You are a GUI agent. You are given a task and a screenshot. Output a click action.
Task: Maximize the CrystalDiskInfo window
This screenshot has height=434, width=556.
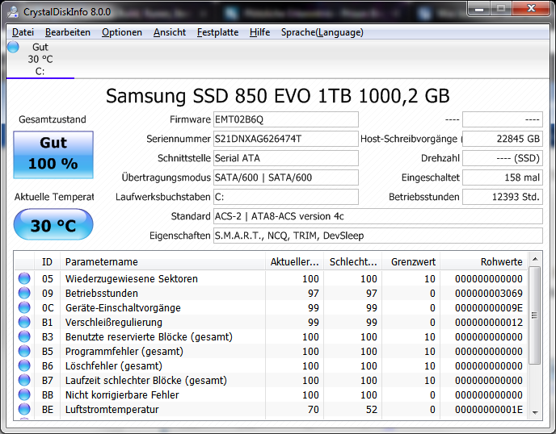[501, 9]
